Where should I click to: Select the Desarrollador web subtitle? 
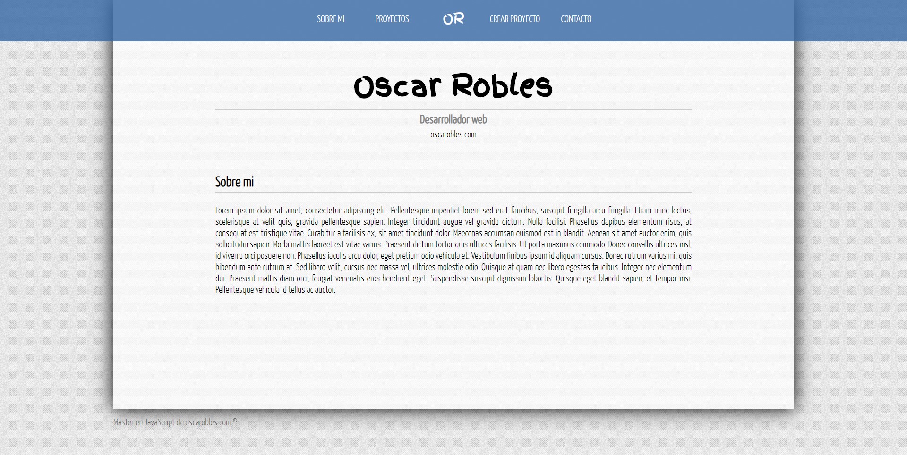click(453, 119)
